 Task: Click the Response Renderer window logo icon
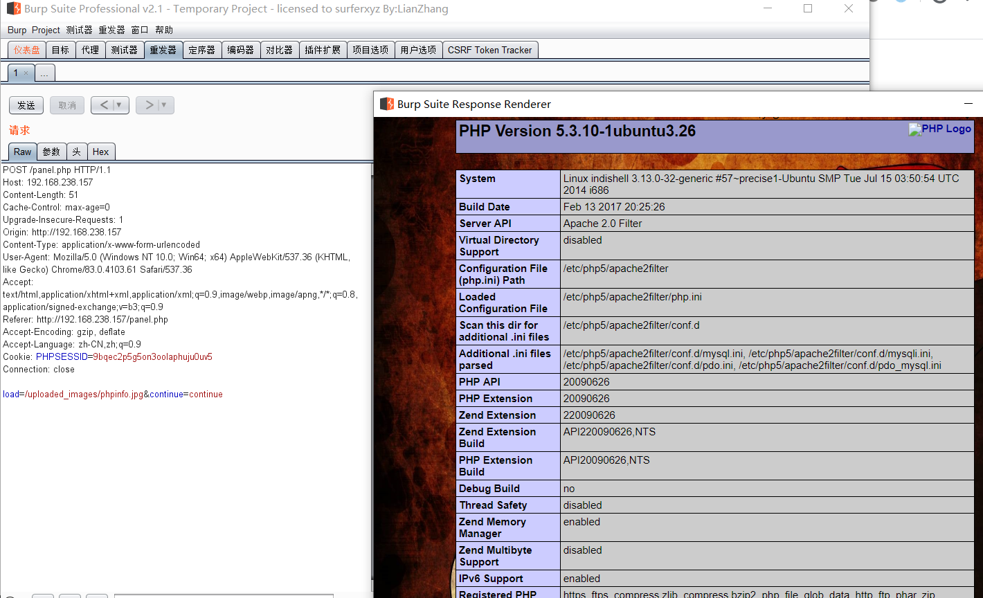pyautogui.click(x=387, y=104)
